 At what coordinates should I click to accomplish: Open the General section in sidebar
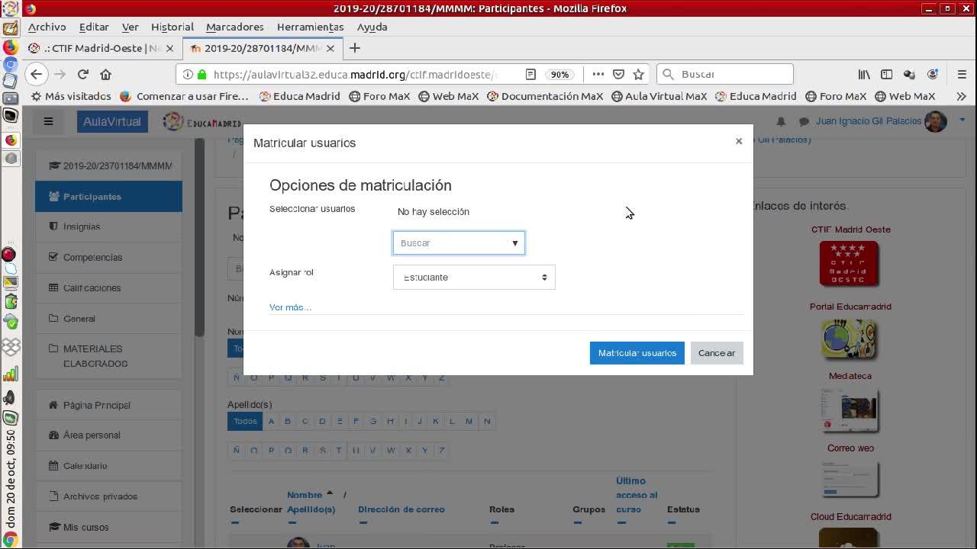coord(108,318)
